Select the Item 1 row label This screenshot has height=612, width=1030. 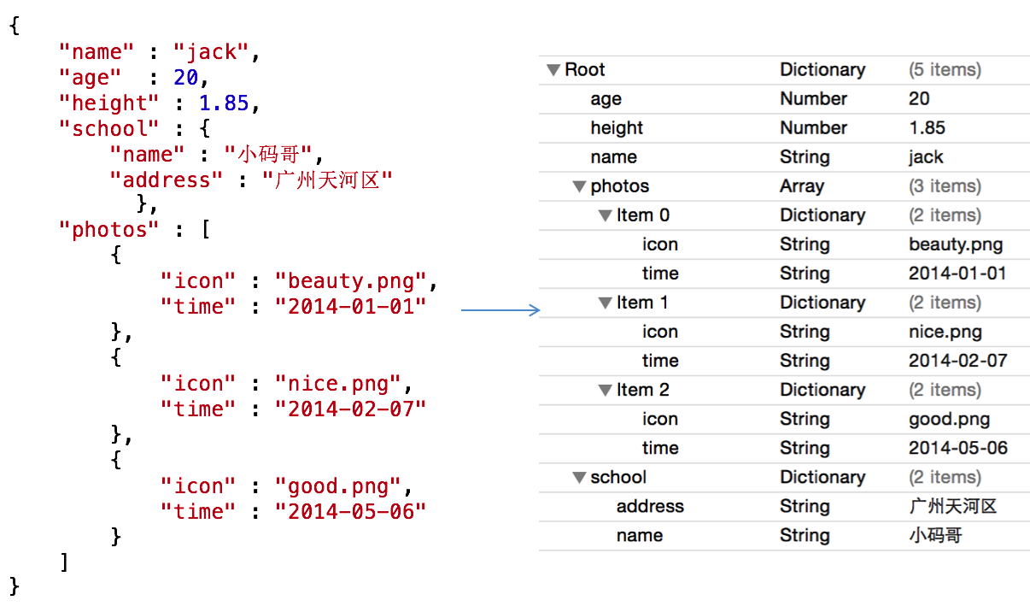(643, 303)
